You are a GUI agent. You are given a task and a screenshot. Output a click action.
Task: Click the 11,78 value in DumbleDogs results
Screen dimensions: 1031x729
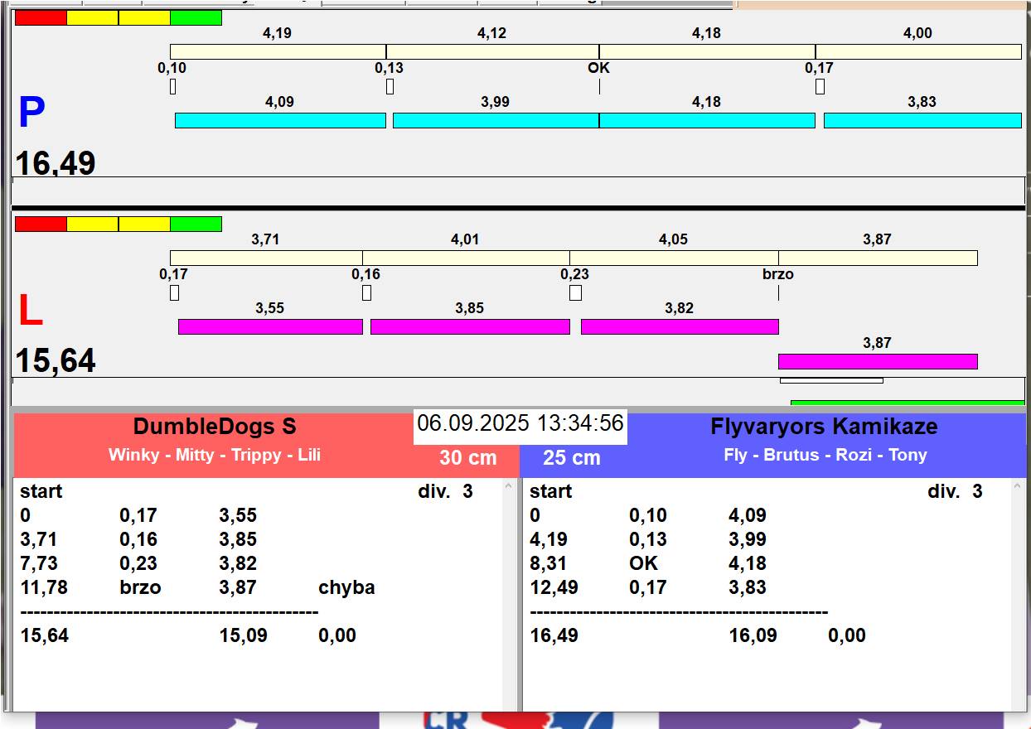[45, 588]
